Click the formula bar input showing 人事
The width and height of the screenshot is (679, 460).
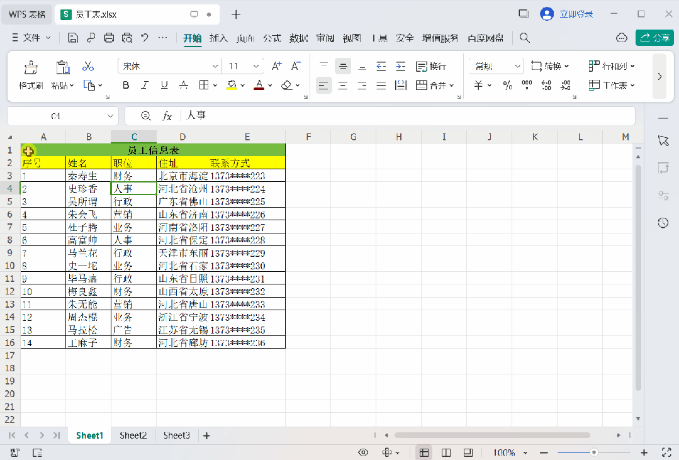[407, 116]
